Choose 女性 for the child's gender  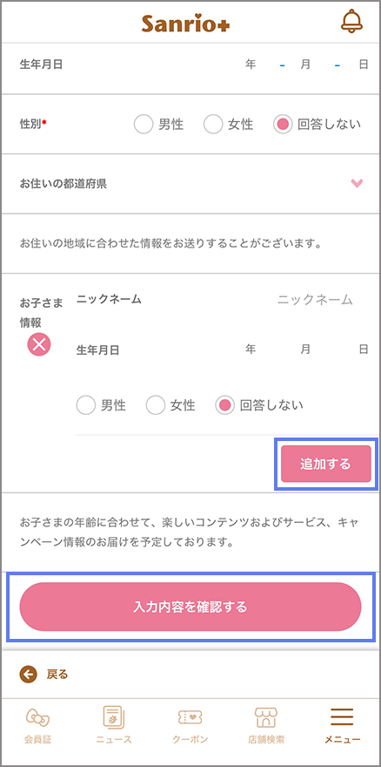coord(156,405)
